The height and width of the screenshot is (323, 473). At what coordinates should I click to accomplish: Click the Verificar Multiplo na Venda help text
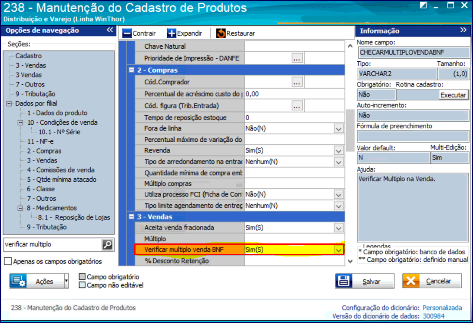pyautogui.click(x=397, y=179)
